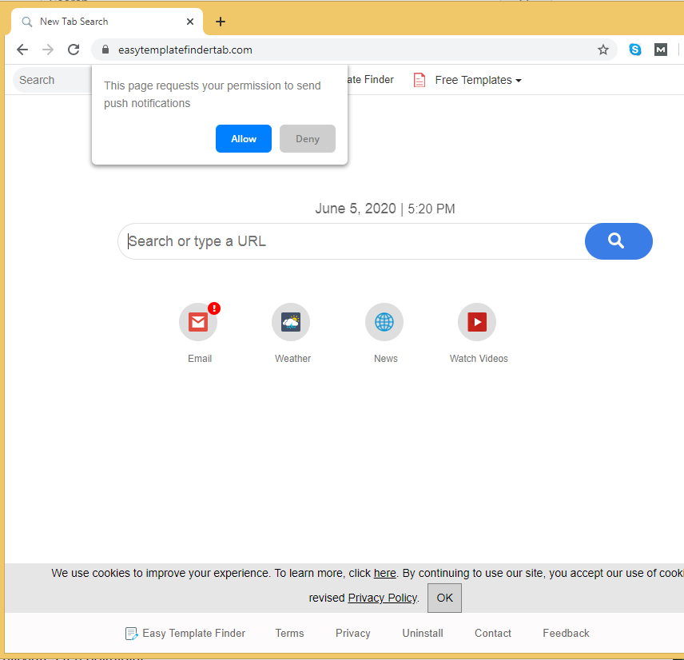
Task: Follow the 'here' cookie info link
Action: tap(385, 573)
